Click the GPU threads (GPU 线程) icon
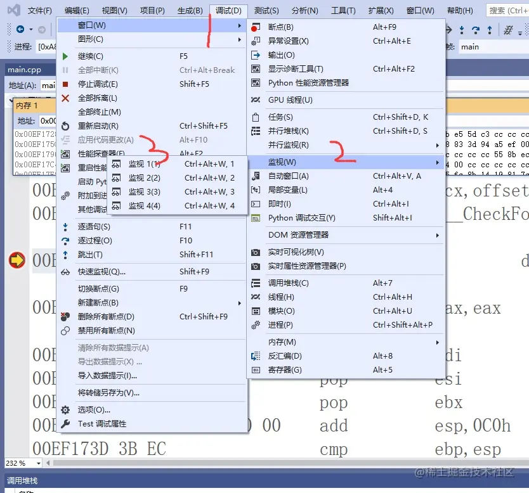The image size is (529, 493). tap(256, 100)
